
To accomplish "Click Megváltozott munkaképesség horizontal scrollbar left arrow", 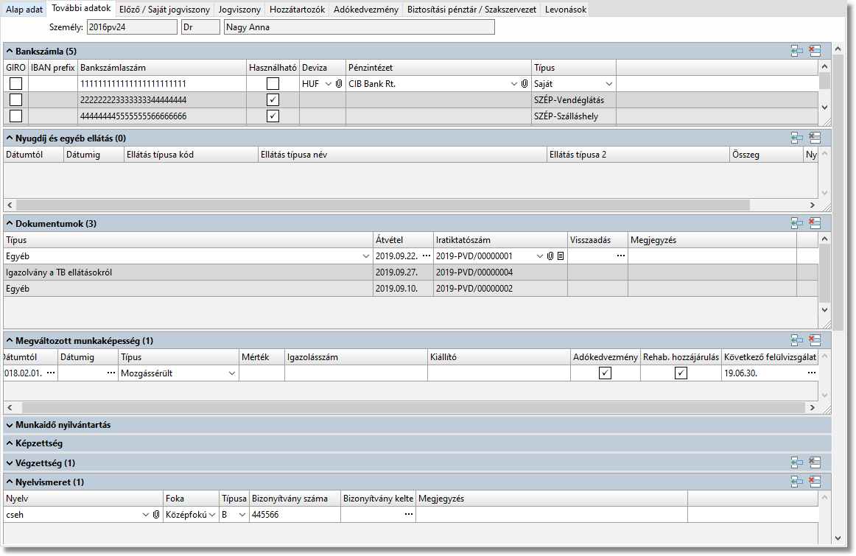I will tap(10, 407).
